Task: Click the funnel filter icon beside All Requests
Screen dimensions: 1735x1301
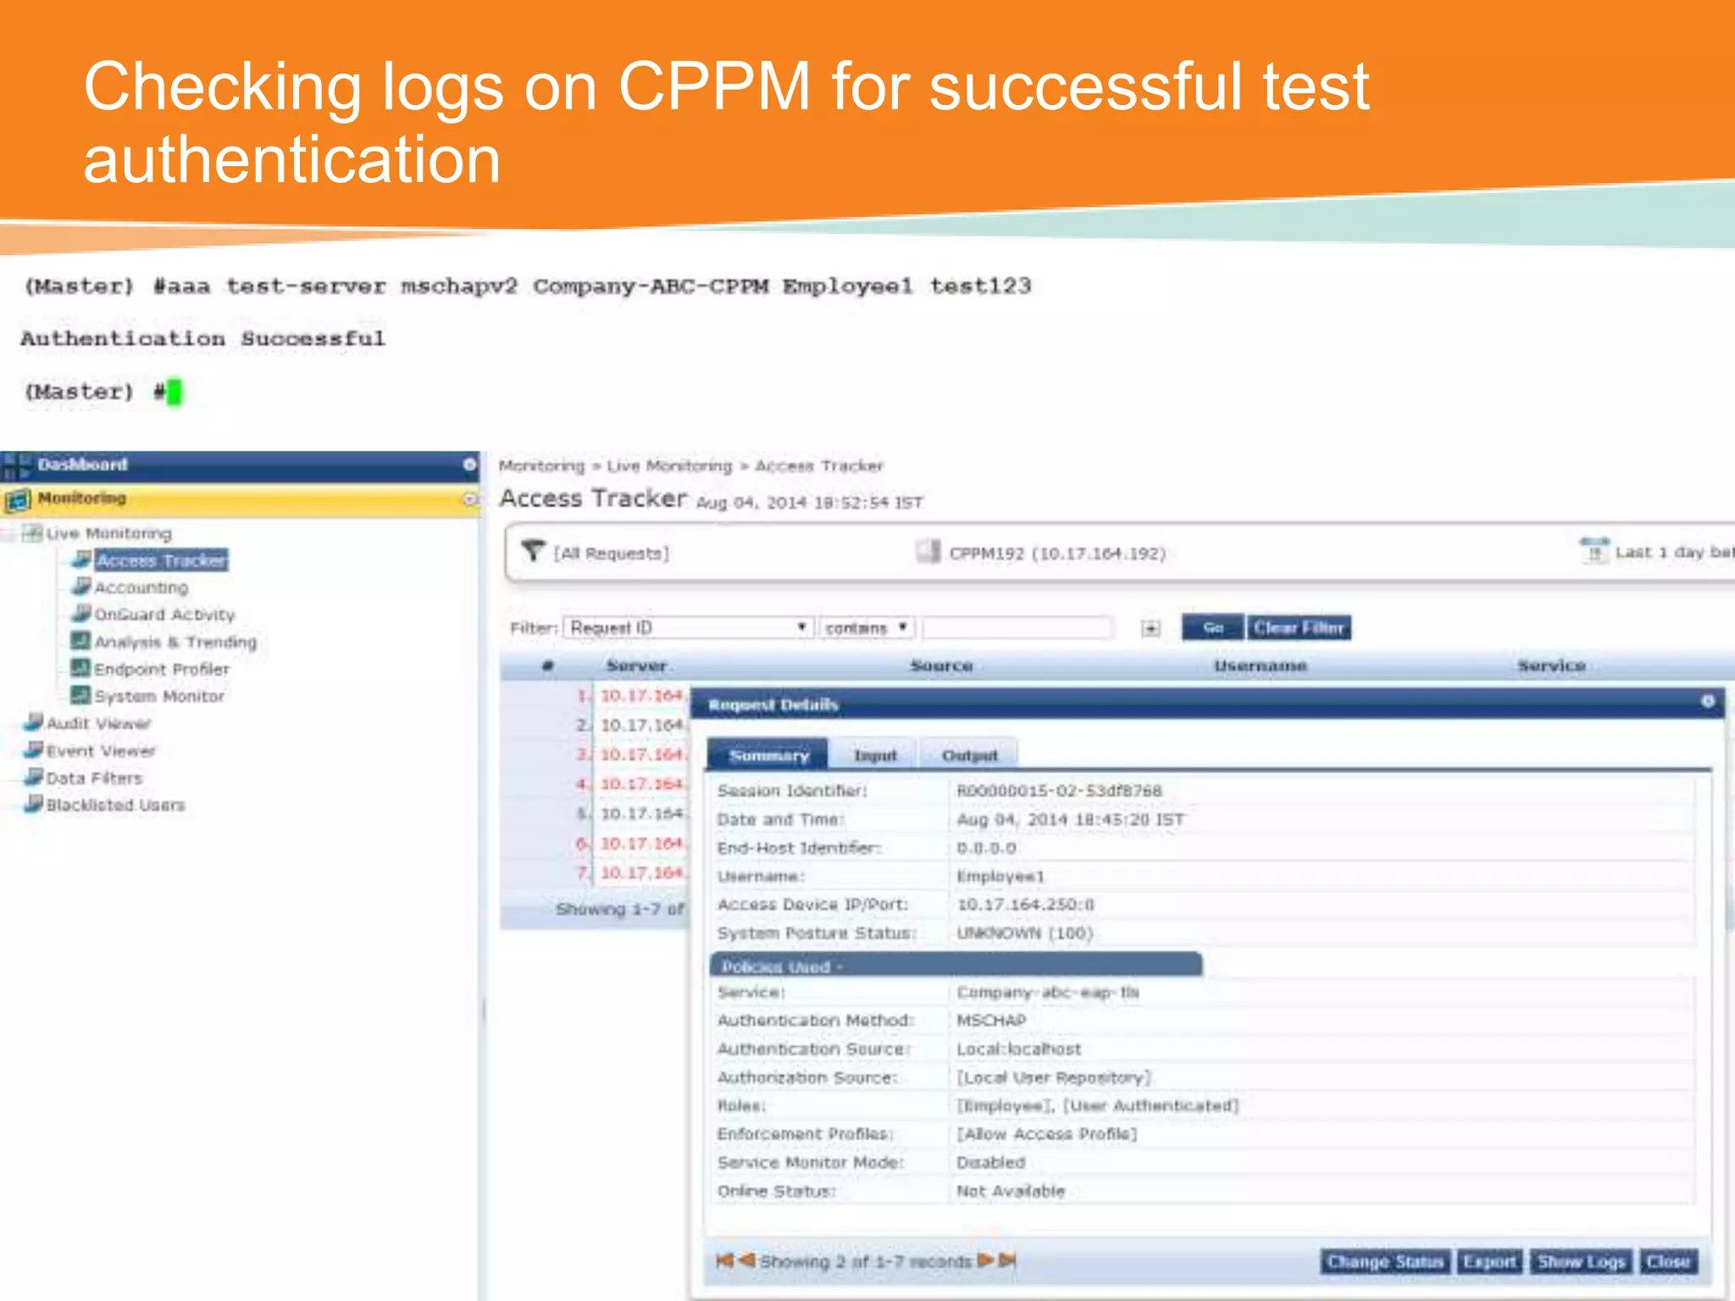Action: click(533, 551)
